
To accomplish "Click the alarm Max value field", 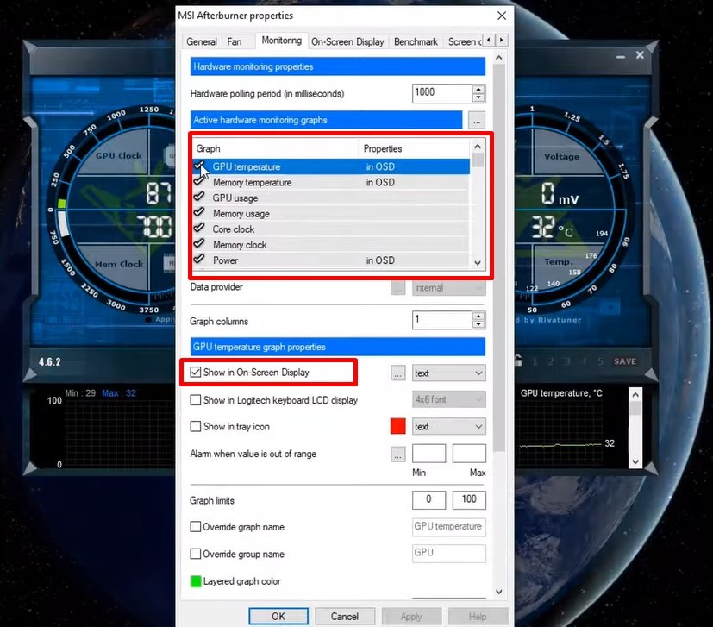I will (469, 454).
